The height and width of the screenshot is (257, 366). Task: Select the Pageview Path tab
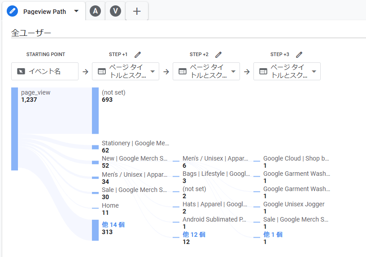44,12
